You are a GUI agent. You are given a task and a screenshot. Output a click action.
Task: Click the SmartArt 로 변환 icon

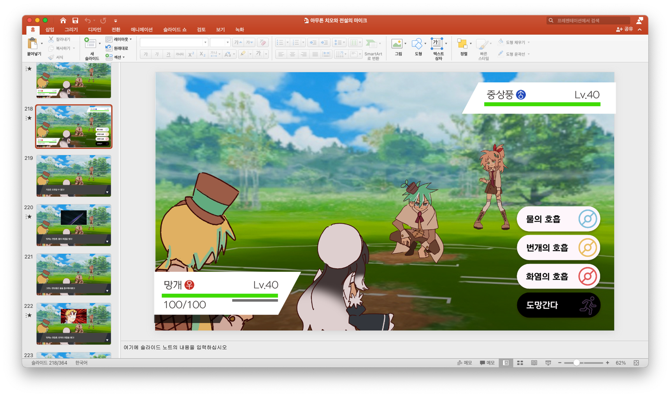coord(371,44)
